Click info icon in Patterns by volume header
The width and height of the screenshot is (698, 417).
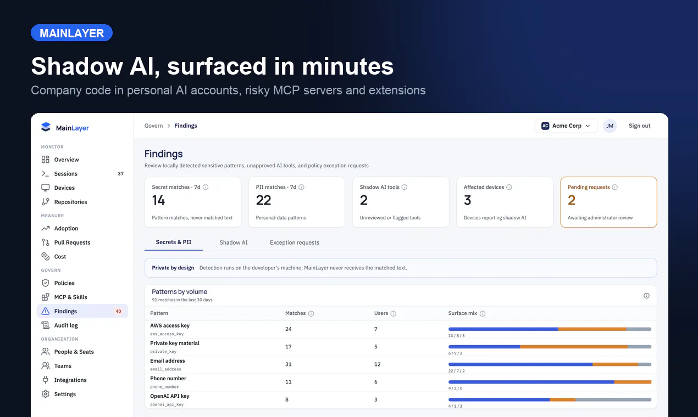646,296
